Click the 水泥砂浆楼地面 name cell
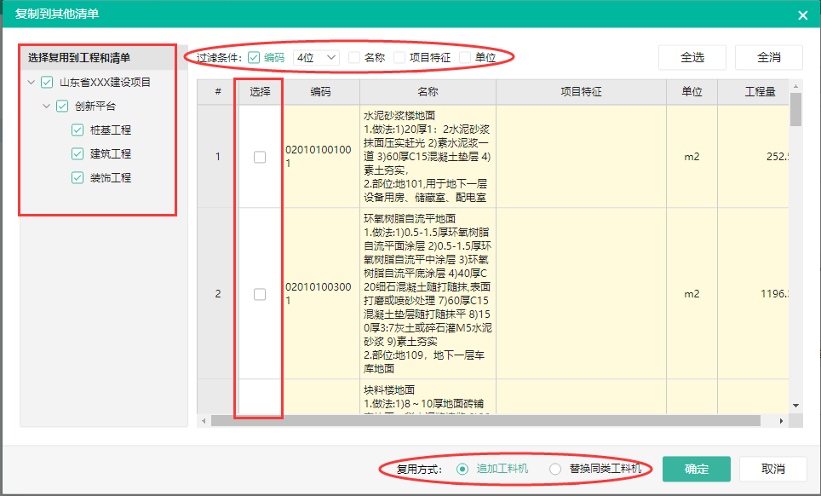The width and height of the screenshot is (821, 496). point(428,157)
